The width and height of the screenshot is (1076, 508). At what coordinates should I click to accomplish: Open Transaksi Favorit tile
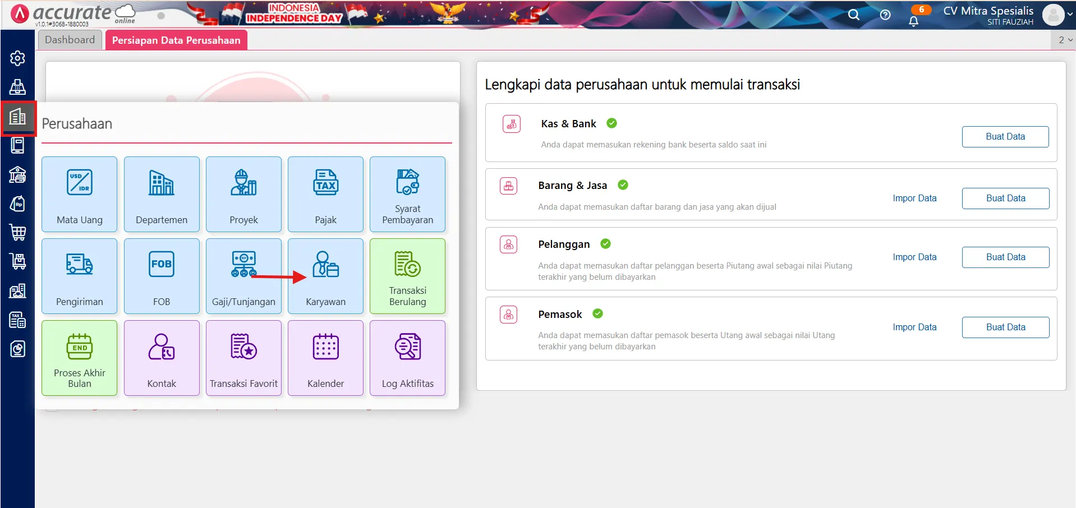click(243, 358)
